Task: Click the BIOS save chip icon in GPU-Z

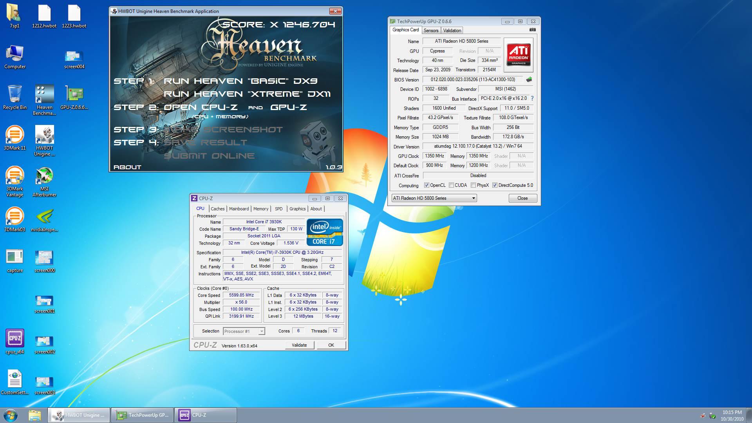Action: (529, 80)
